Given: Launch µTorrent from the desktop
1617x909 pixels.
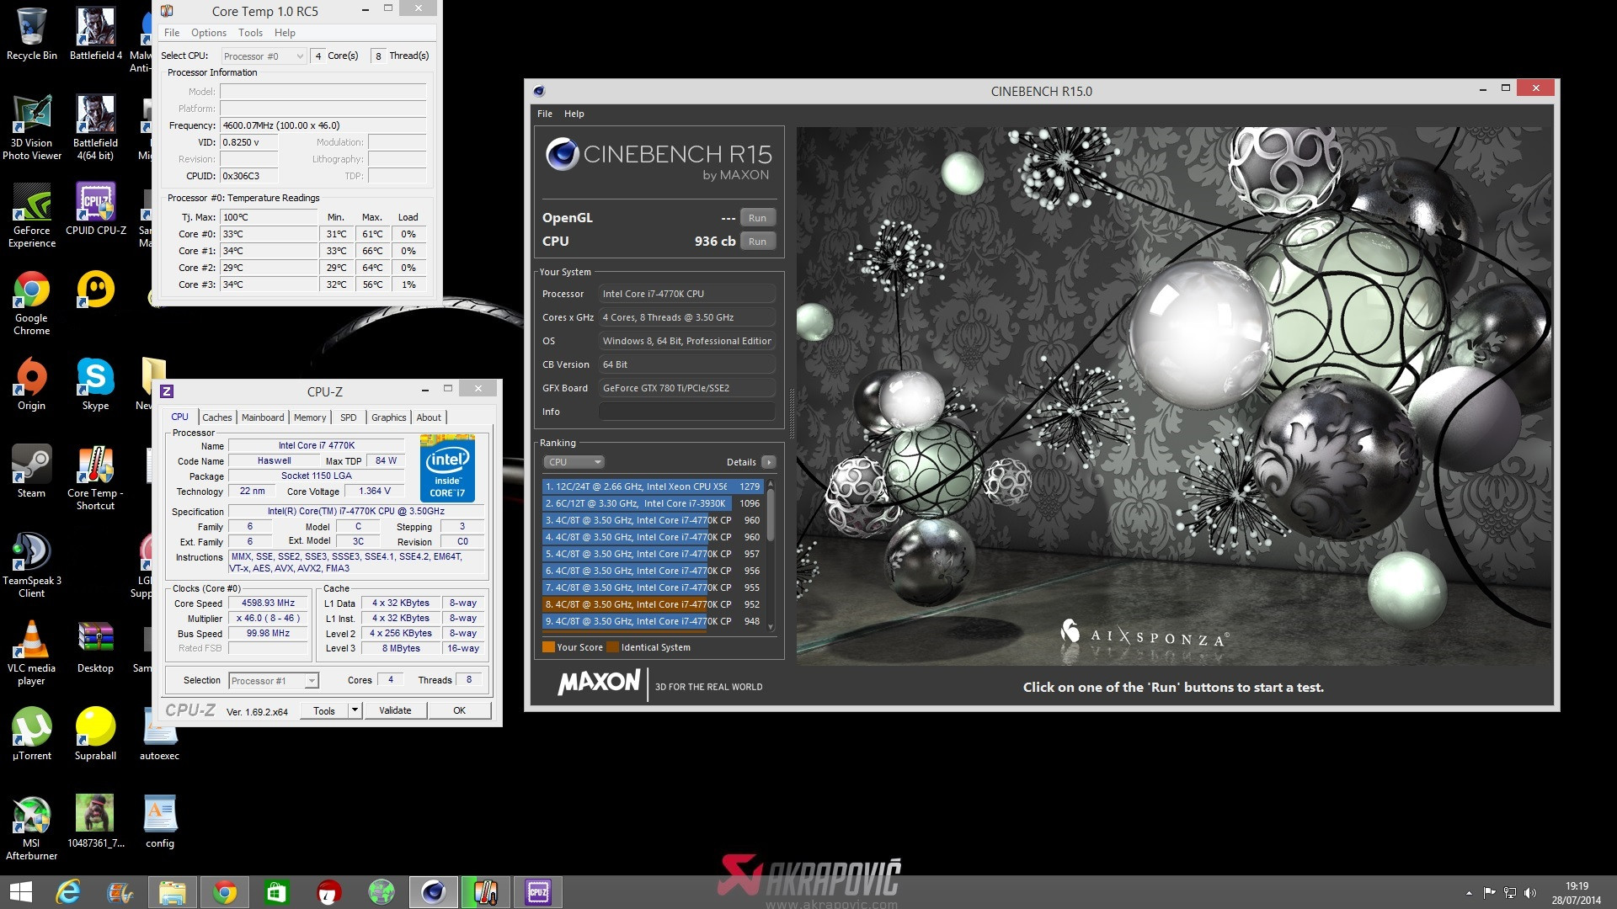Looking at the screenshot, I should (x=31, y=733).
